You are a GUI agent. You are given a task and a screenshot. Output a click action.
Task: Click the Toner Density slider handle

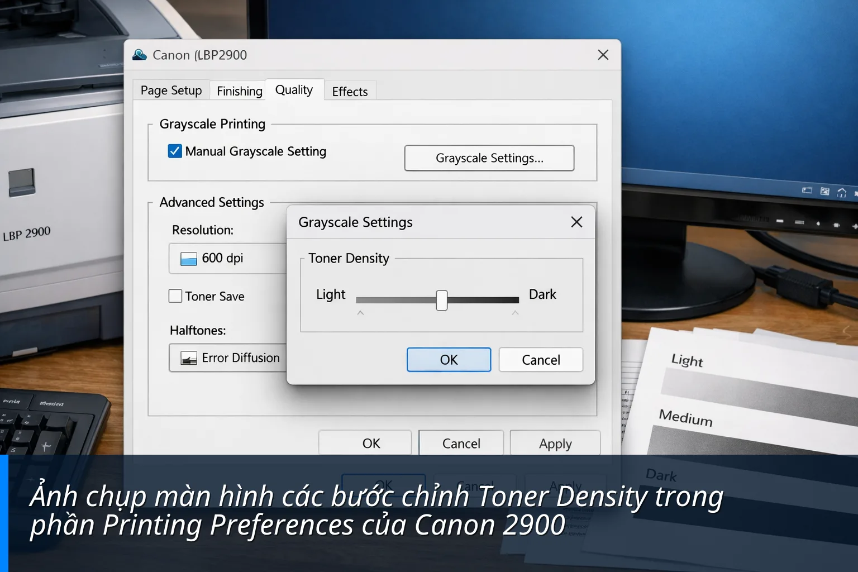pos(442,300)
